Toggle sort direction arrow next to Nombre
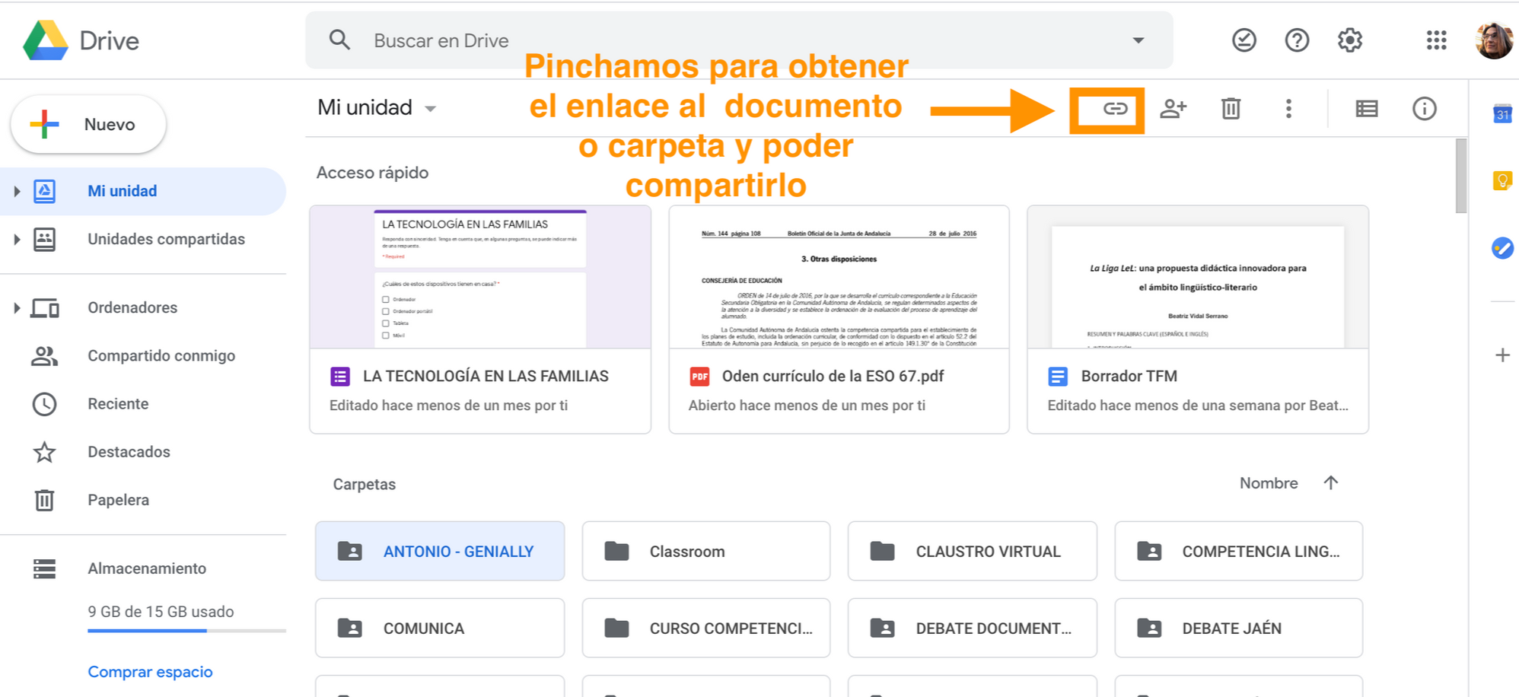Screen dimensions: 1519x697 [x=1330, y=483]
